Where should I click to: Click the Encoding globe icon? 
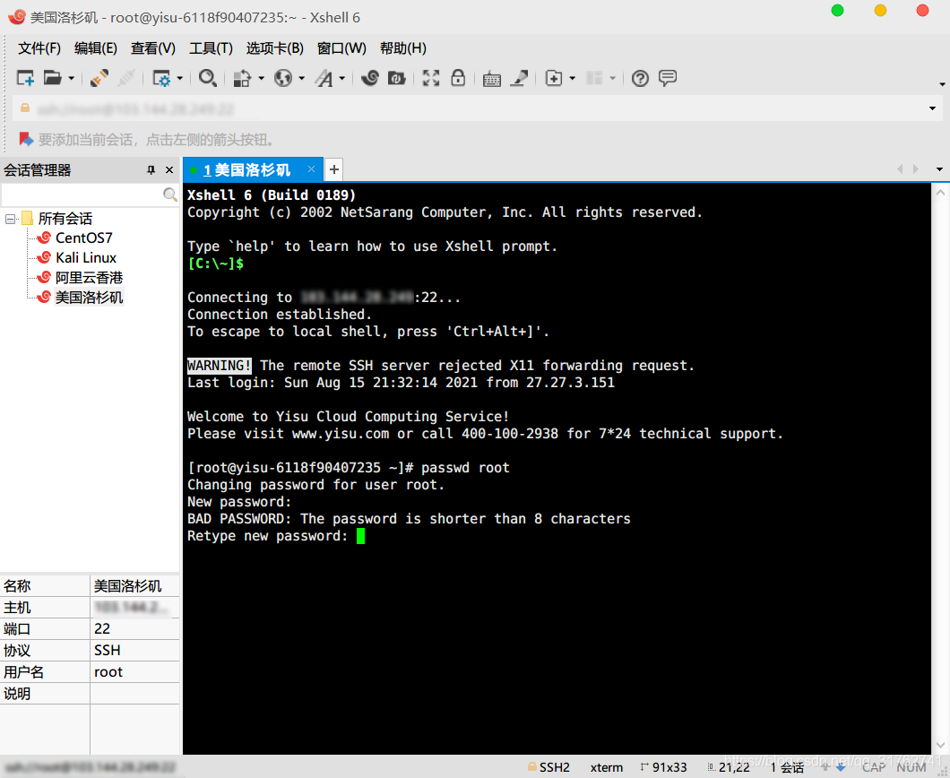283,78
